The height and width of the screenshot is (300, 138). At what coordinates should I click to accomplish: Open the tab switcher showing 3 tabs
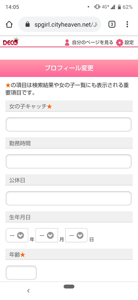tap(112, 24)
